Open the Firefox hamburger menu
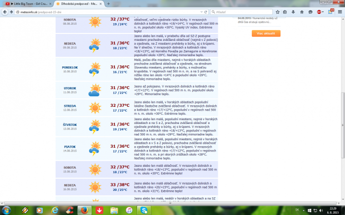The image size is (345, 215). [339, 11]
